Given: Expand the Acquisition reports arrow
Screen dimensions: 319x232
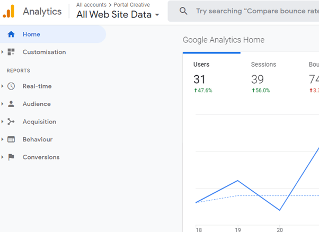Looking at the screenshot, I should (x=2, y=122).
